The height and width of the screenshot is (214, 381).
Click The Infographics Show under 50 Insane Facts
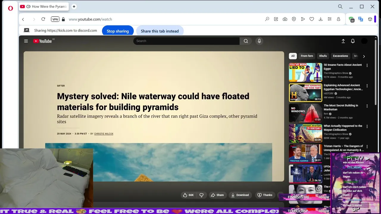point(336,73)
